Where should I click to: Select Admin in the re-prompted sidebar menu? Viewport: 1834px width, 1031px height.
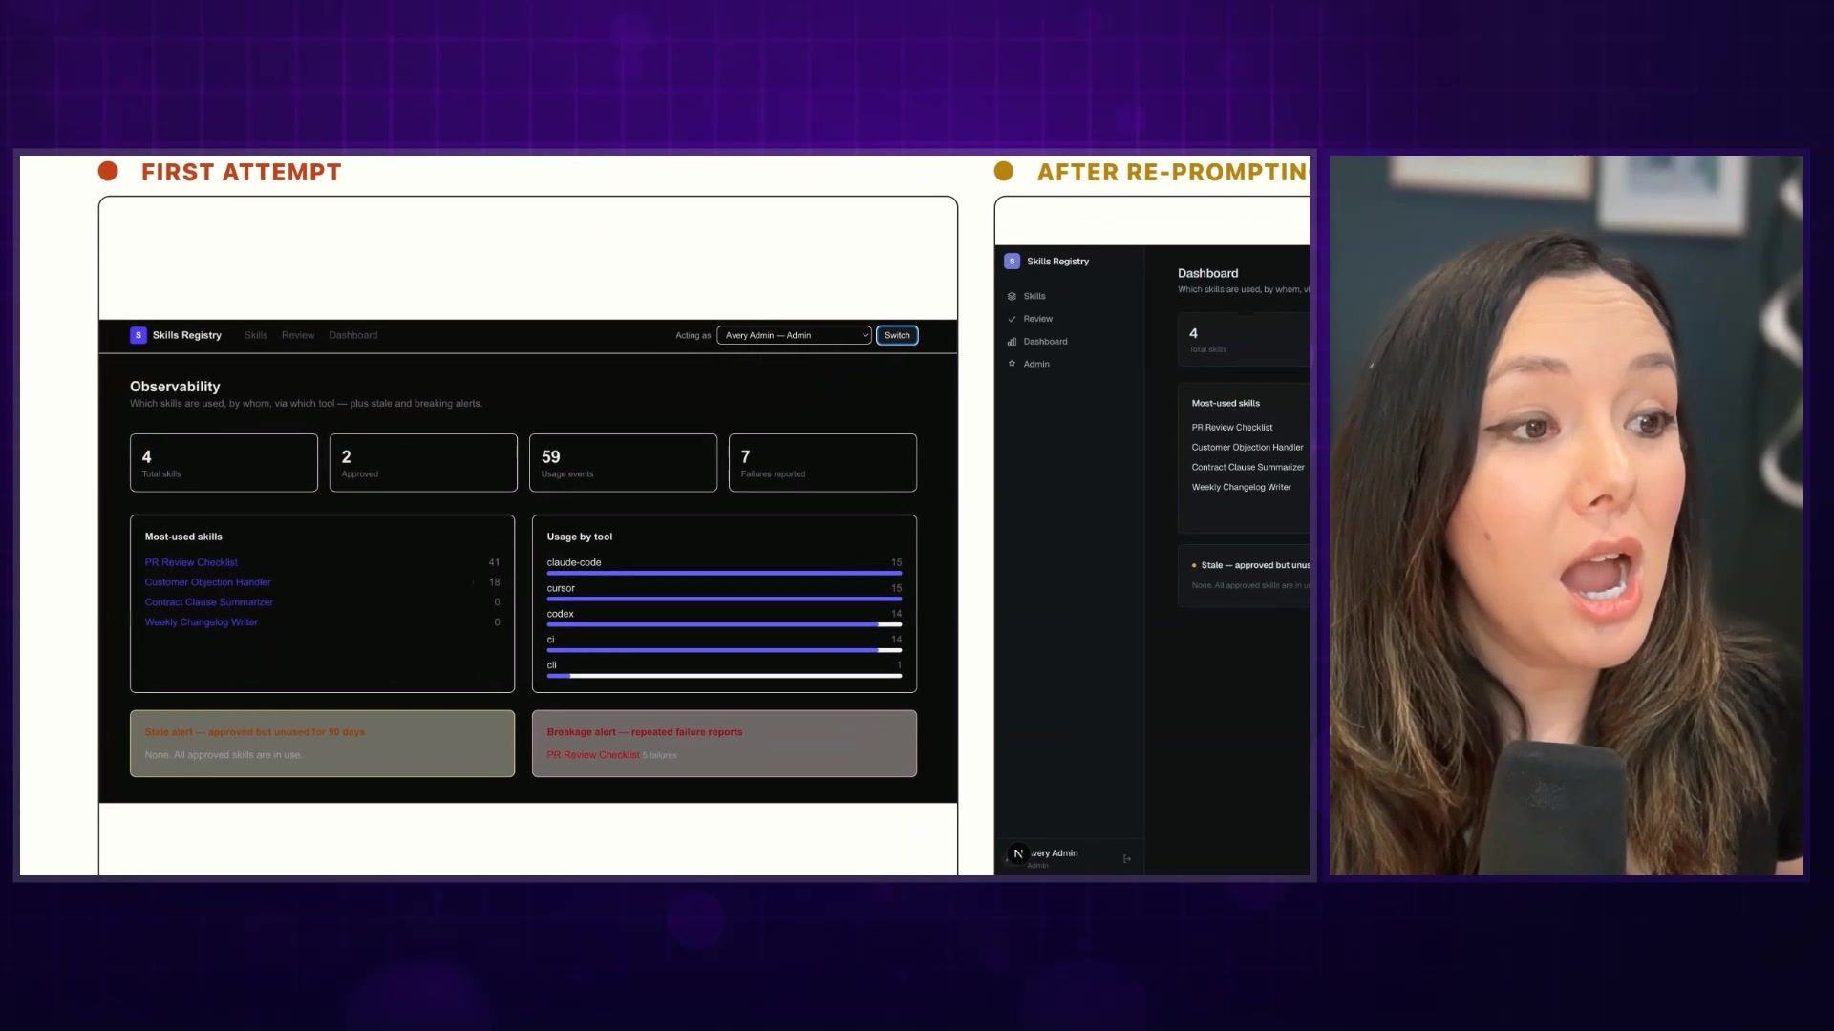click(1036, 364)
